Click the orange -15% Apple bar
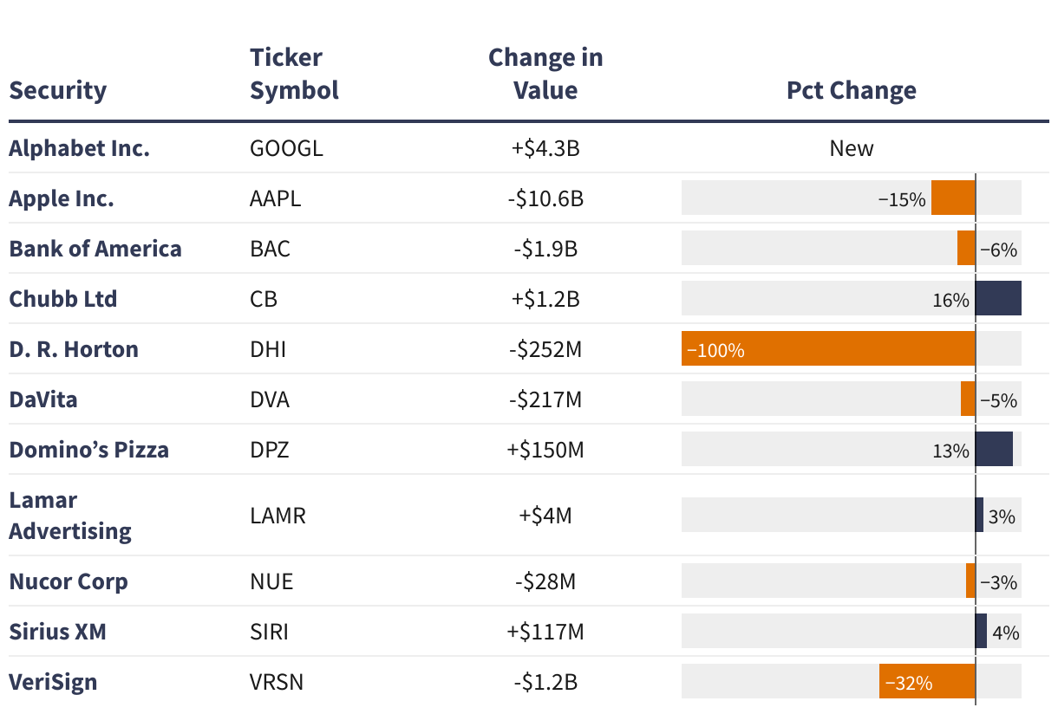Screen dimensions: 1058x714 (953, 198)
